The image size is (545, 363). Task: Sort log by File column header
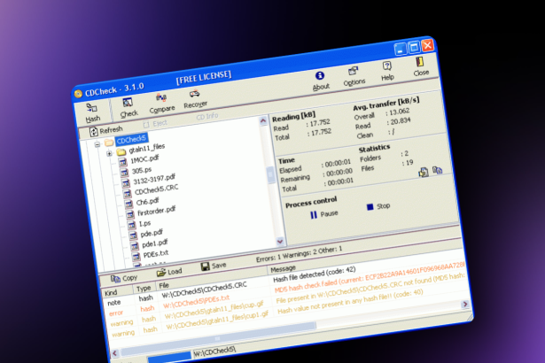[x=211, y=279]
